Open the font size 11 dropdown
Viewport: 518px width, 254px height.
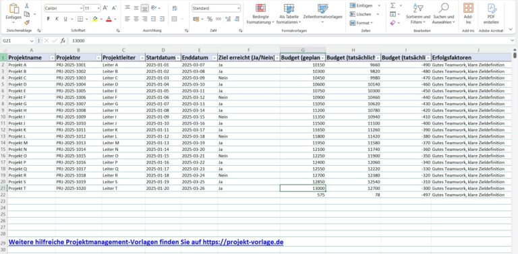(x=98, y=8)
